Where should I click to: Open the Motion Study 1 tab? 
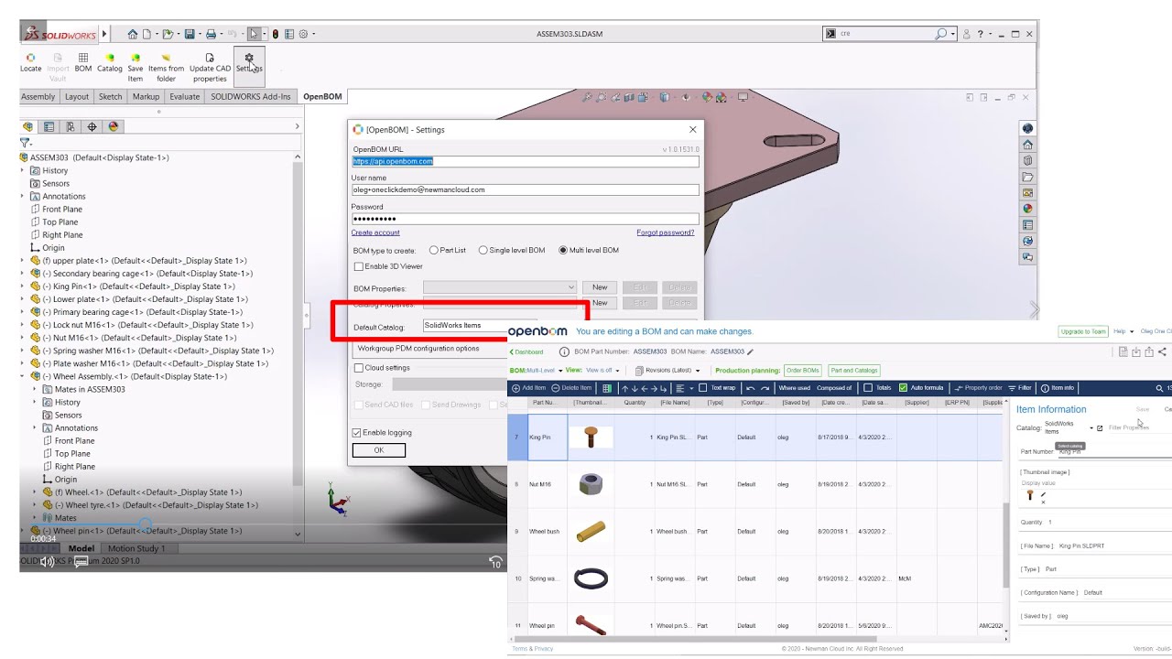point(137,548)
